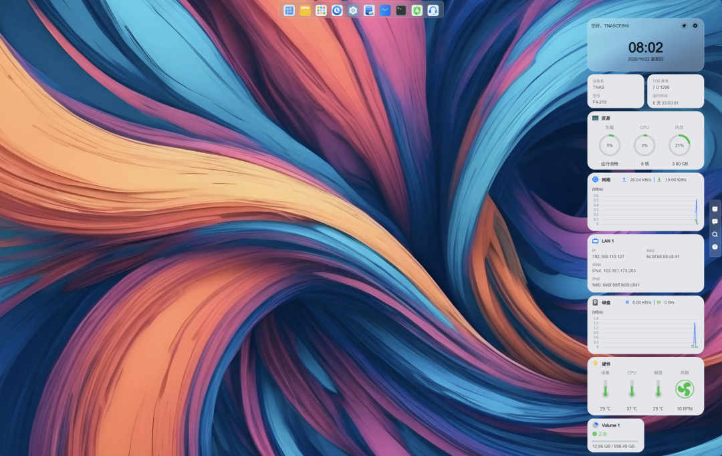Click the monitor icon in the right side strip

(x=715, y=209)
